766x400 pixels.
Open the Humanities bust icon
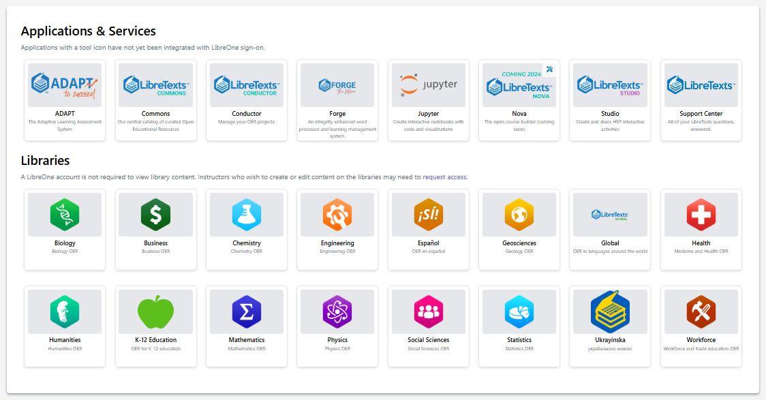65,311
